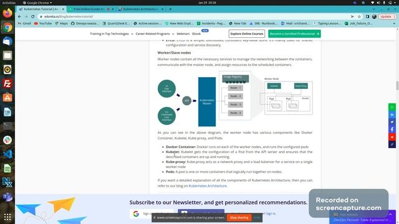Open the clock and calendar in top bar

coord(207,2)
